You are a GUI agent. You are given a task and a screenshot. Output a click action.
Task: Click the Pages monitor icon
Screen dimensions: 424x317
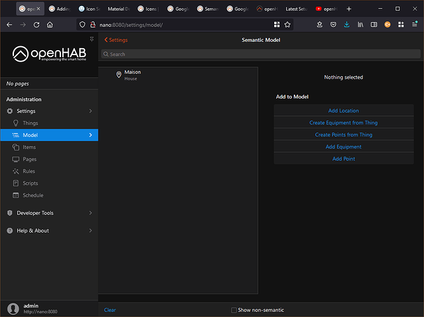coord(16,159)
